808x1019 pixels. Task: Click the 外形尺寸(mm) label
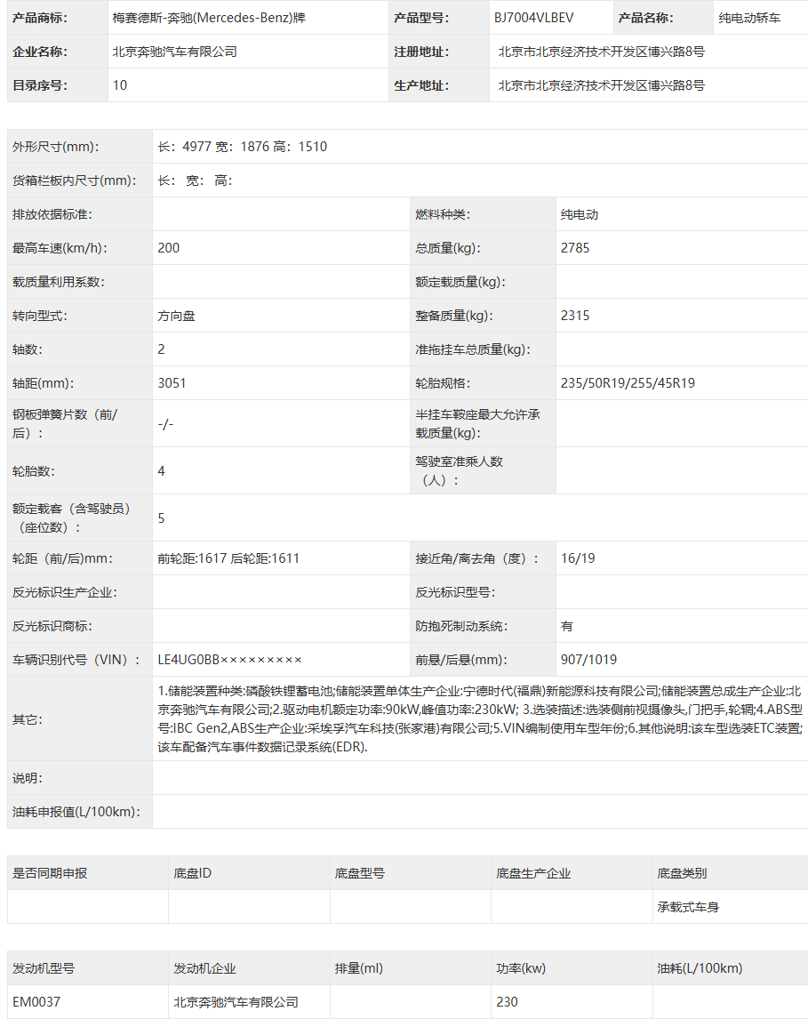[x=56, y=146]
